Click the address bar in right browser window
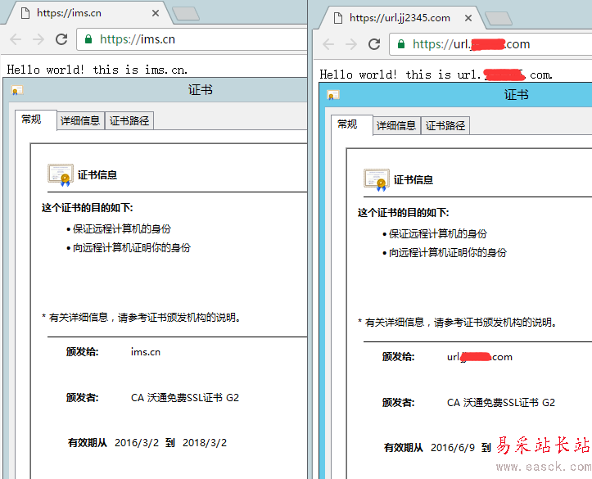 pos(490,44)
